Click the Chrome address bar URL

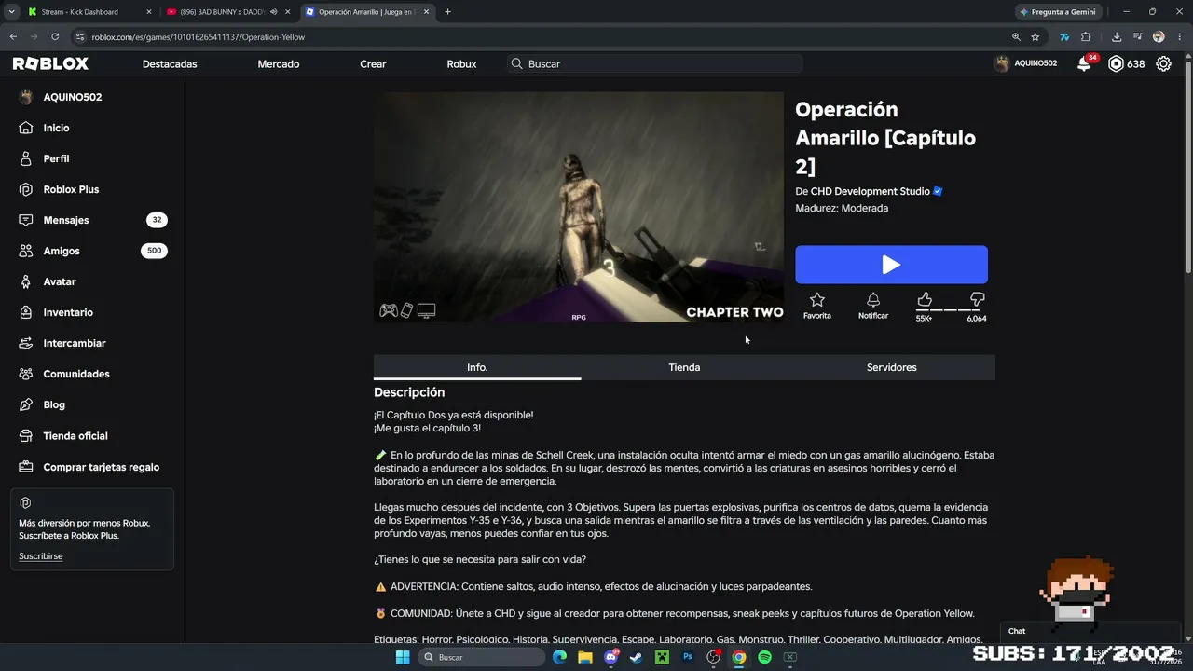pyautogui.click(x=199, y=37)
